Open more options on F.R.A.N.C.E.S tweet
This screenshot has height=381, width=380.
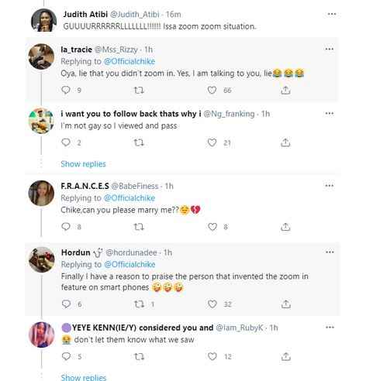tap(330, 186)
